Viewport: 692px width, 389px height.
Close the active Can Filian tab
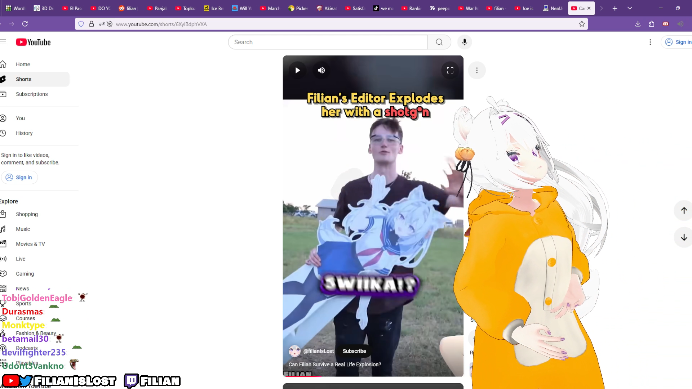pos(589,8)
